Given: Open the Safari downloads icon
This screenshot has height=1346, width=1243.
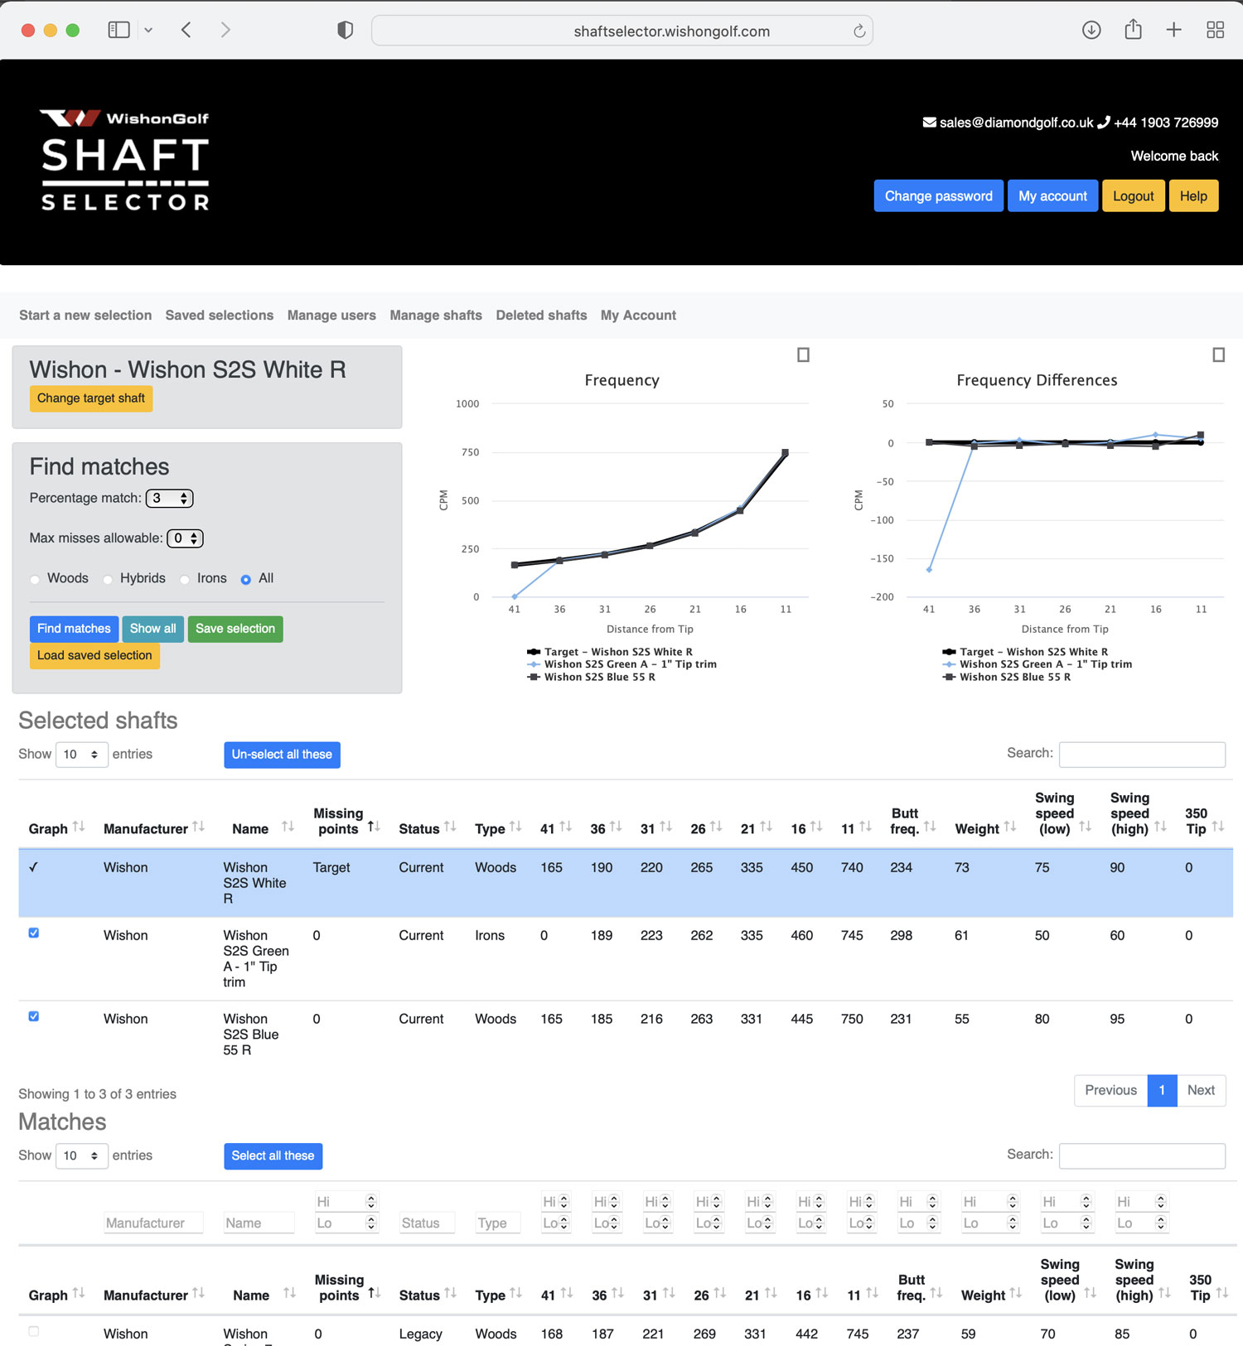Looking at the screenshot, I should (1091, 31).
